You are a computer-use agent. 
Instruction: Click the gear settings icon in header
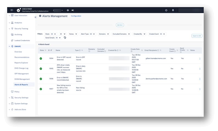point(68,10)
